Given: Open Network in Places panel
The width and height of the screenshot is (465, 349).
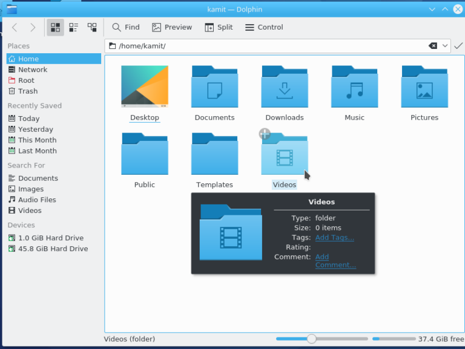Looking at the screenshot, I should (54, 70).
